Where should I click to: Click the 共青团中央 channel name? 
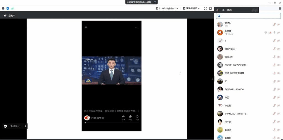click(x=98, y=118)
